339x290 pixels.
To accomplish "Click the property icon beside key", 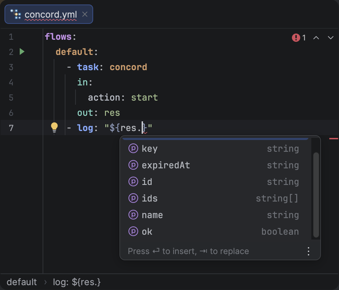I will click(133, 149).
